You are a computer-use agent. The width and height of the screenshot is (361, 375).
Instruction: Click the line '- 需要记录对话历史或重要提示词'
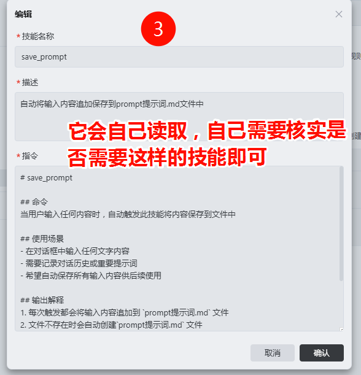pyautogui.click(x=79, y=263)
